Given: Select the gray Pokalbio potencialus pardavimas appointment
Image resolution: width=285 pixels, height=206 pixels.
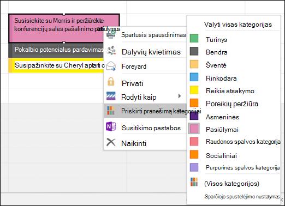Looking at the screenshot, I should click(56, 50).
